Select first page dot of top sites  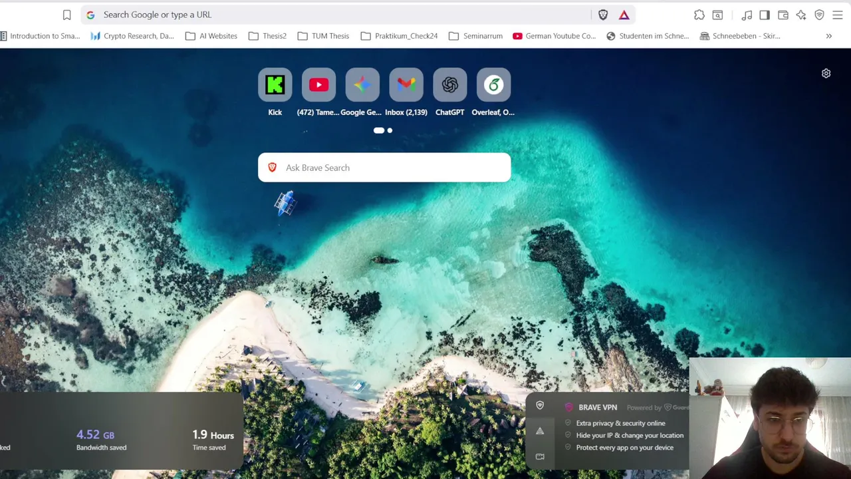[379, 130]
